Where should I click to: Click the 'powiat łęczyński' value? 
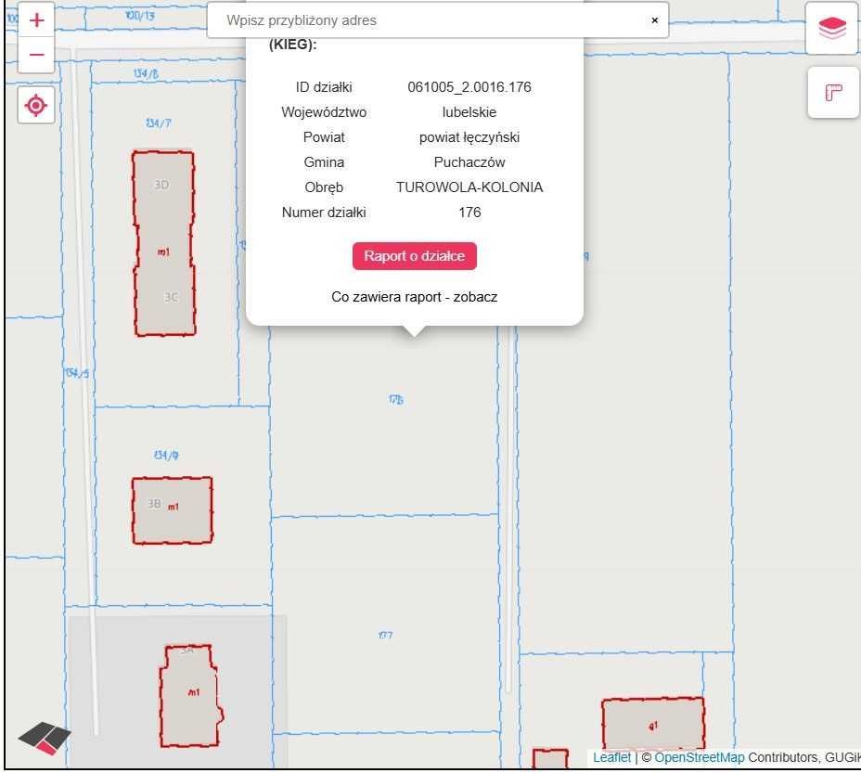pyautogui.click(x=469, y=137)
